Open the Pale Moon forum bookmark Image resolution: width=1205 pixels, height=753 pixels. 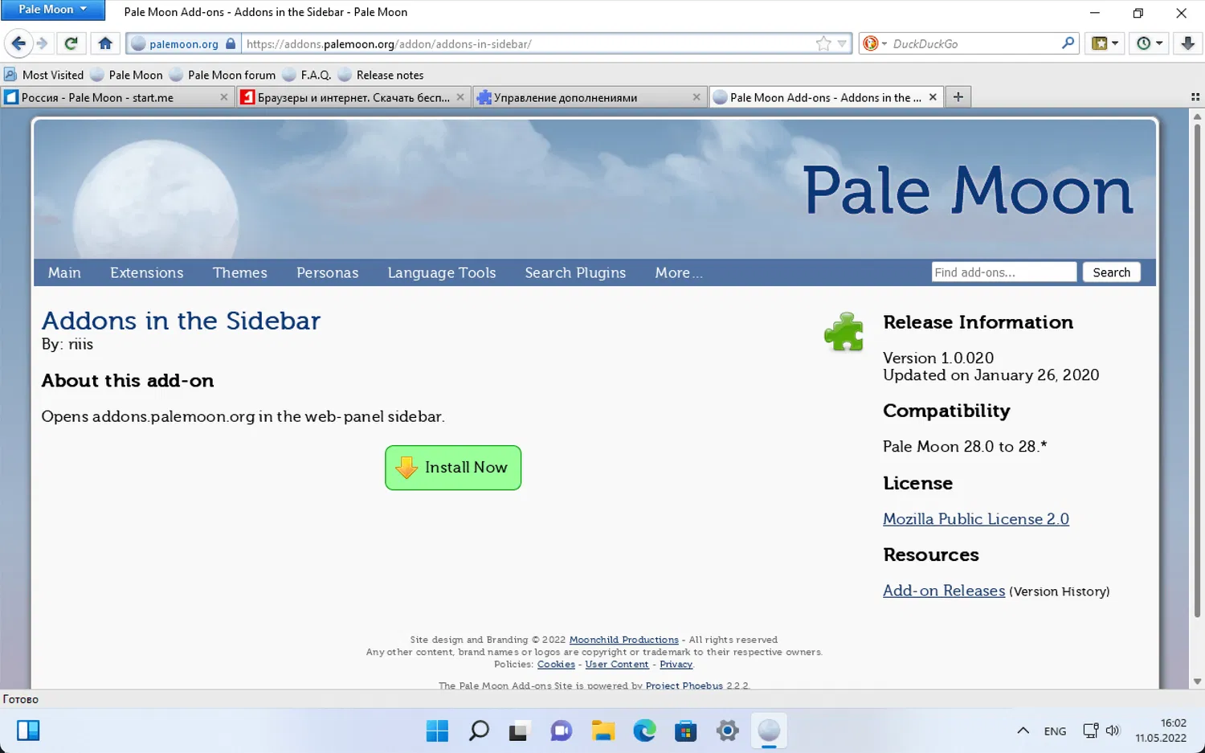[x=223, y=75]
